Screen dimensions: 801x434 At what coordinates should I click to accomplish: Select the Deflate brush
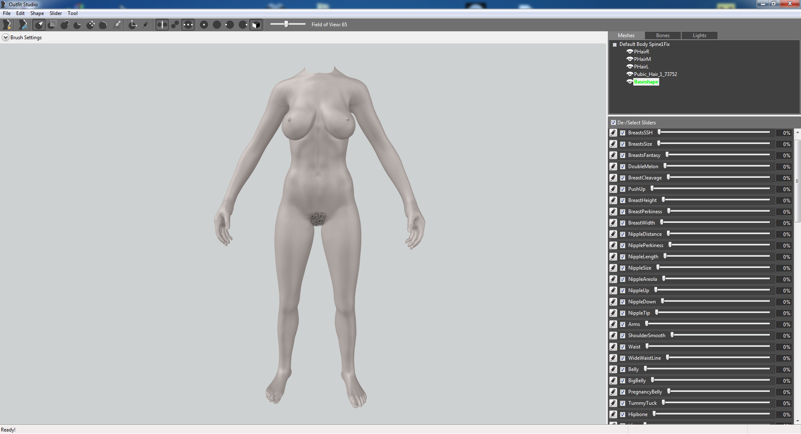click(78, 25)
